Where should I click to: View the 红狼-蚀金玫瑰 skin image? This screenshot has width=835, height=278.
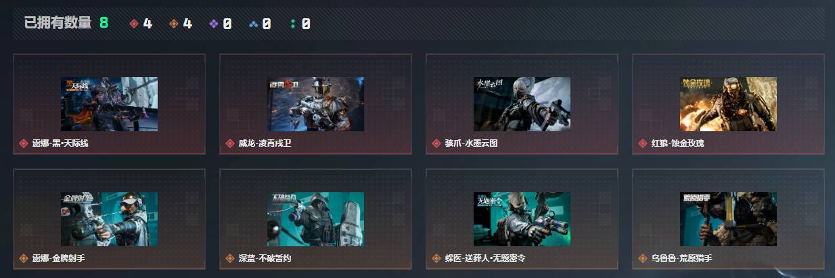[x=728, y=104]
